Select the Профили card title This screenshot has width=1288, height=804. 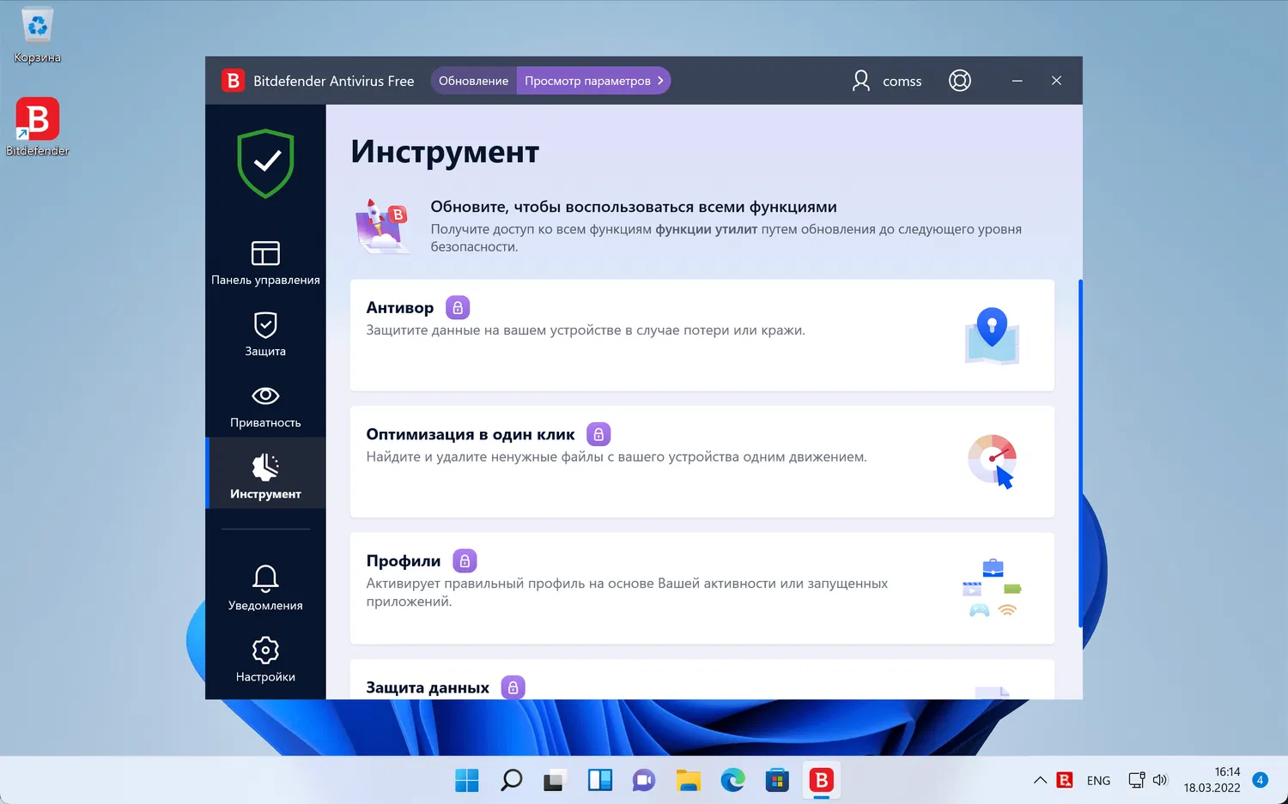[x=404, y=561]
